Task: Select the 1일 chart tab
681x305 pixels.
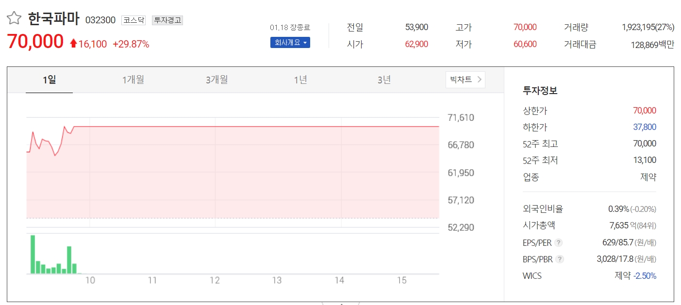Action: coord(49,80)
